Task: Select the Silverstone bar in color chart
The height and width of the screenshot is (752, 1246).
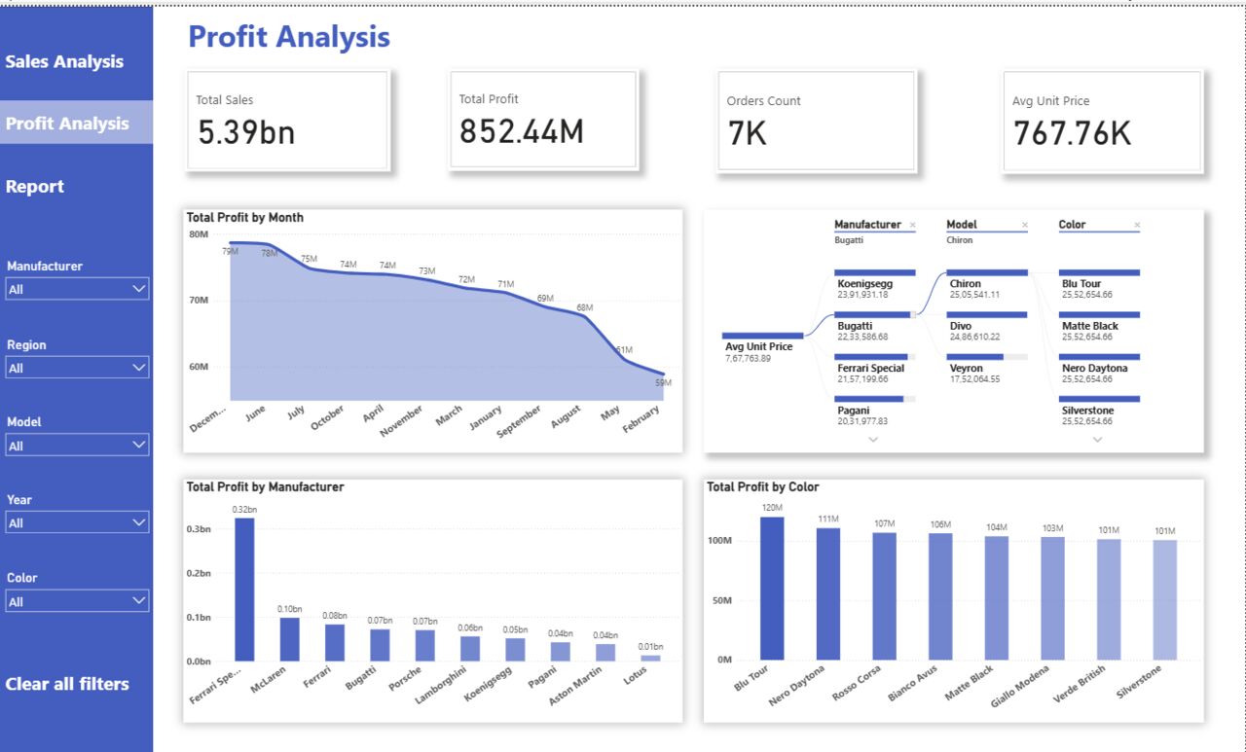Action: tap(1165, 600)
